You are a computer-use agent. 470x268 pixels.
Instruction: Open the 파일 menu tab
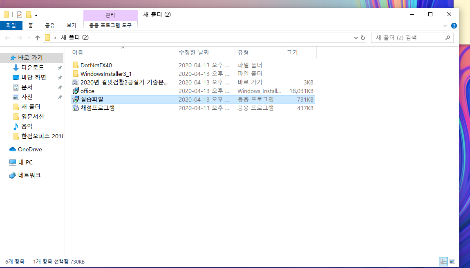pyautogui.click(x=11, y=25)
